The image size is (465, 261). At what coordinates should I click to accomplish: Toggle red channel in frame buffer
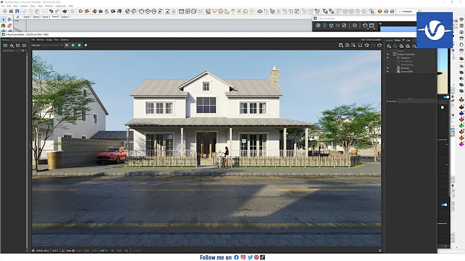67,45
